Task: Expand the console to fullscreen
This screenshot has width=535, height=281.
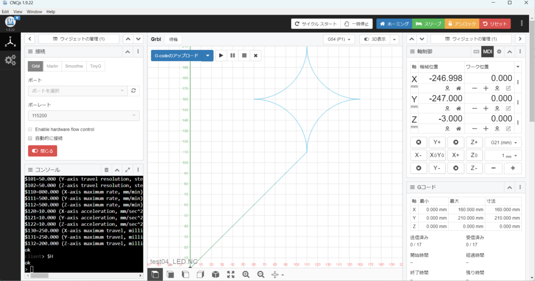Action: click(x=127, y=169)
